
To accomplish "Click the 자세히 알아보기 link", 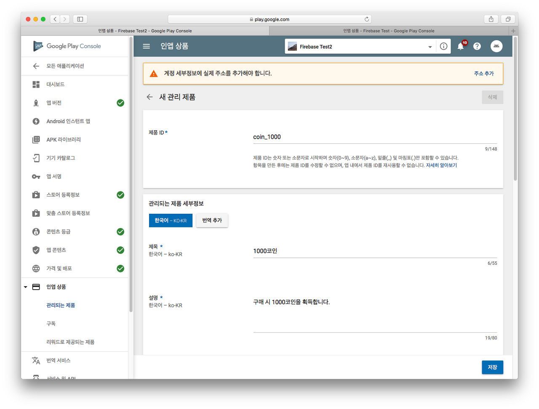I will (x=441, y=165).
